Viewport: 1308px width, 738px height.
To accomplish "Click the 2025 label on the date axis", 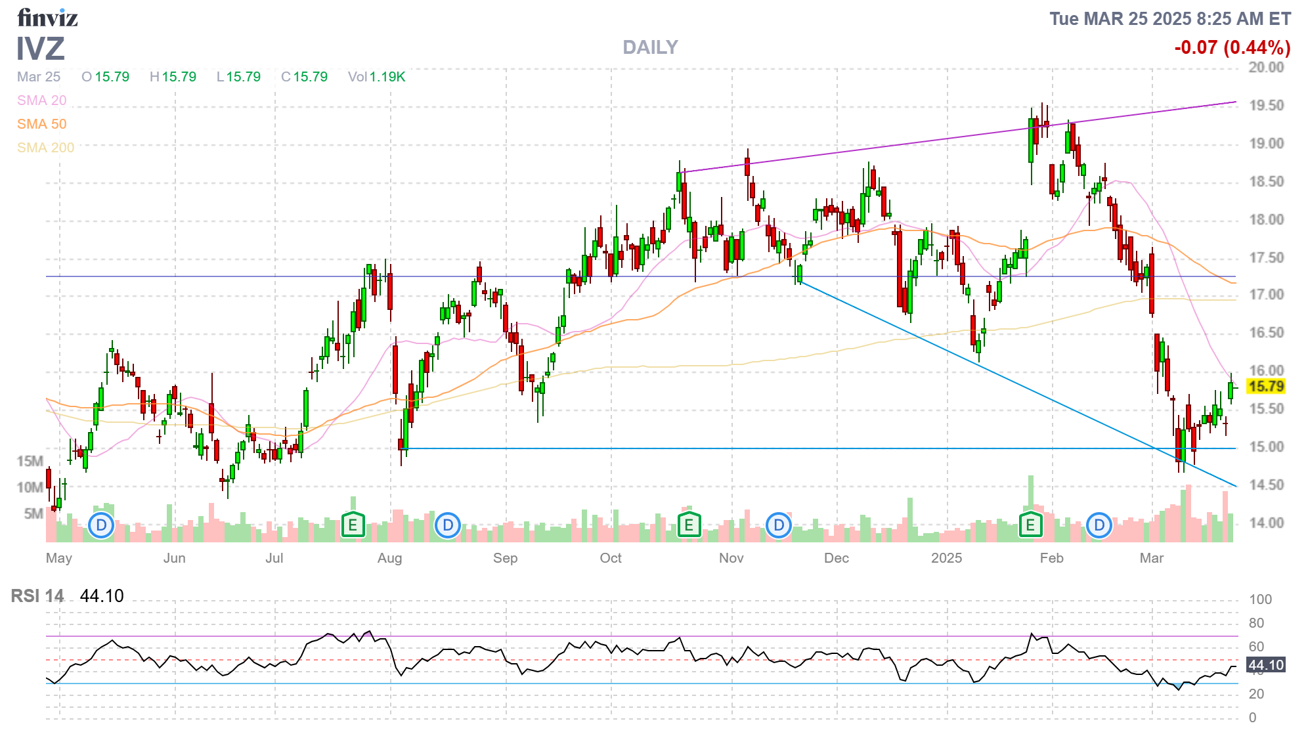I will point(946,558).
